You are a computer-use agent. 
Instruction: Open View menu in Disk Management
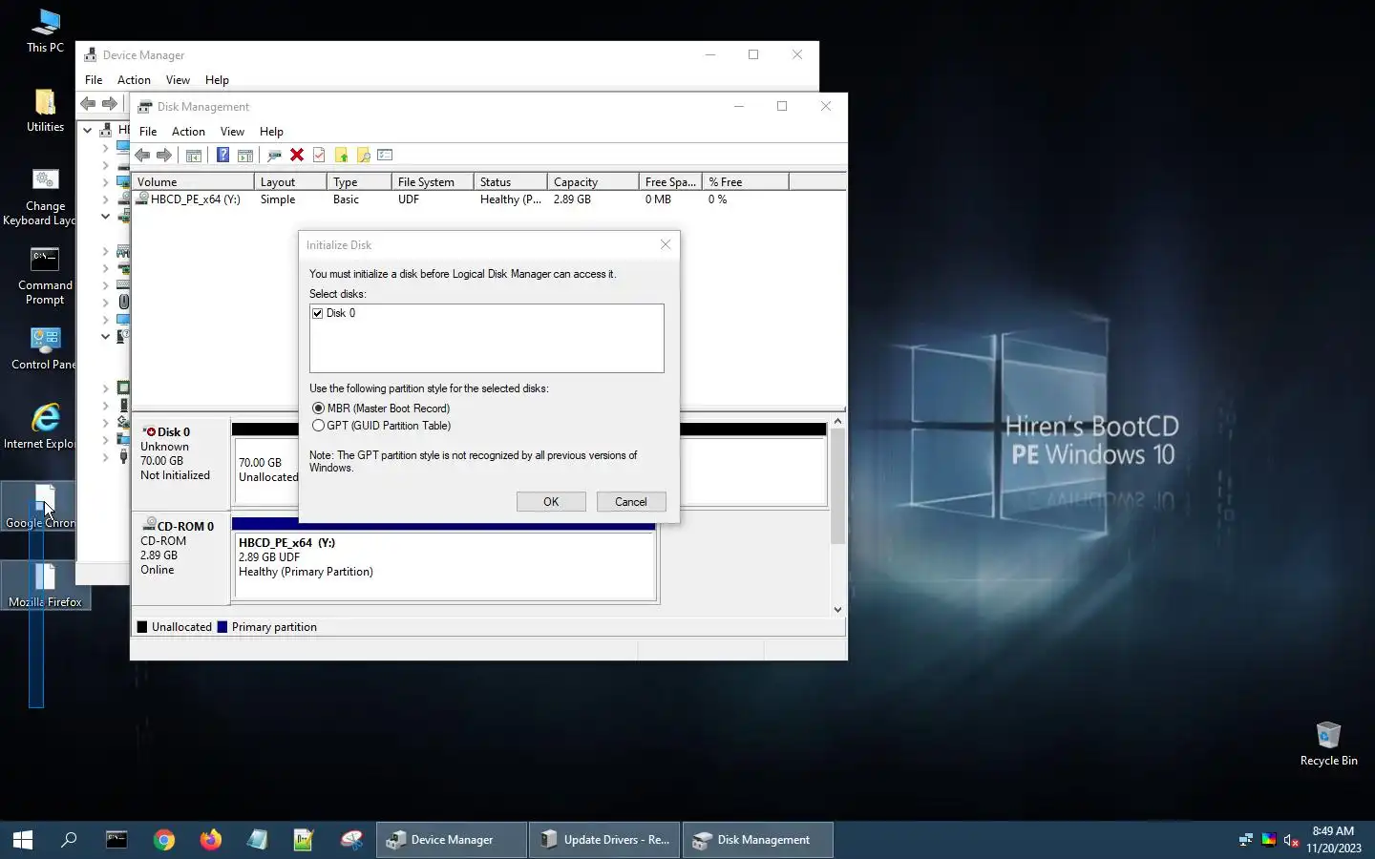[x=232, y=132]
